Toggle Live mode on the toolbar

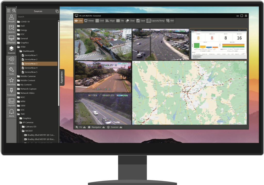click(x=78, y=21)
